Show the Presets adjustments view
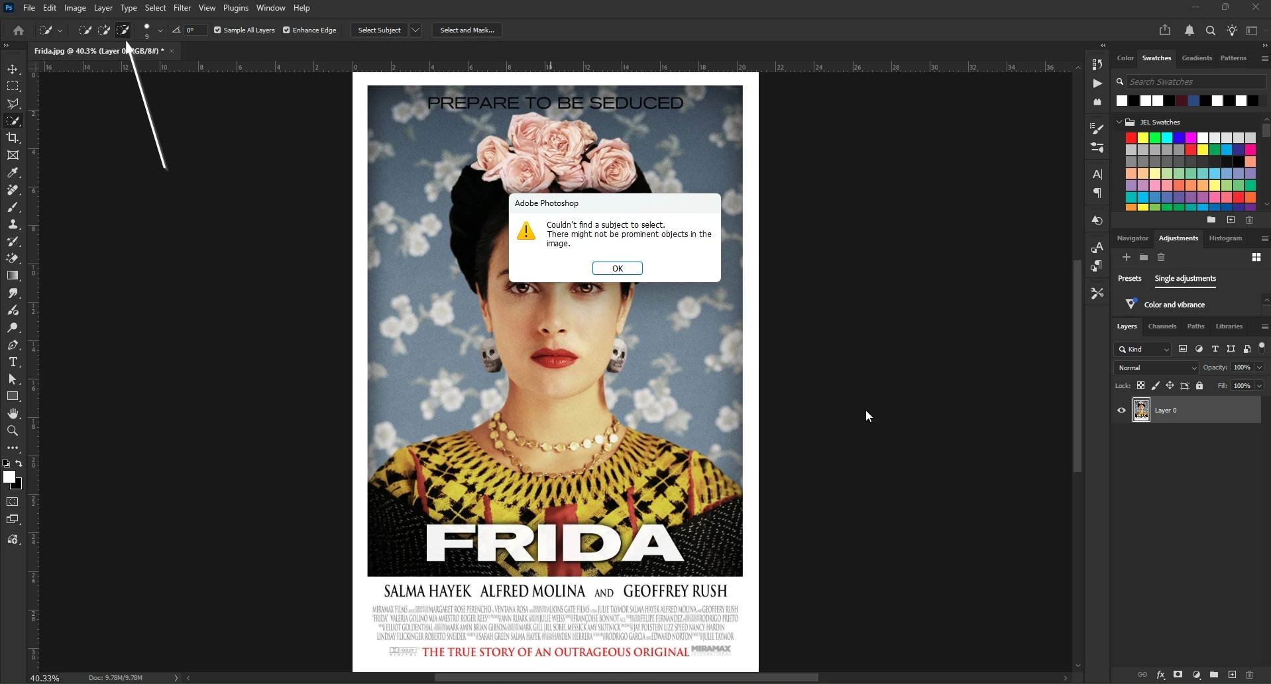1271x684 pixels. [1129, 279]
